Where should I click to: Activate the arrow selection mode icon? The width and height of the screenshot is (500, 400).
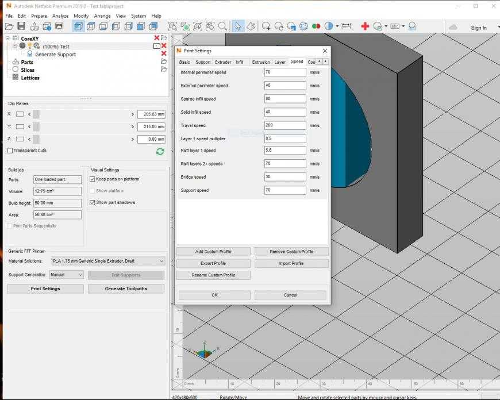(238, 26)
